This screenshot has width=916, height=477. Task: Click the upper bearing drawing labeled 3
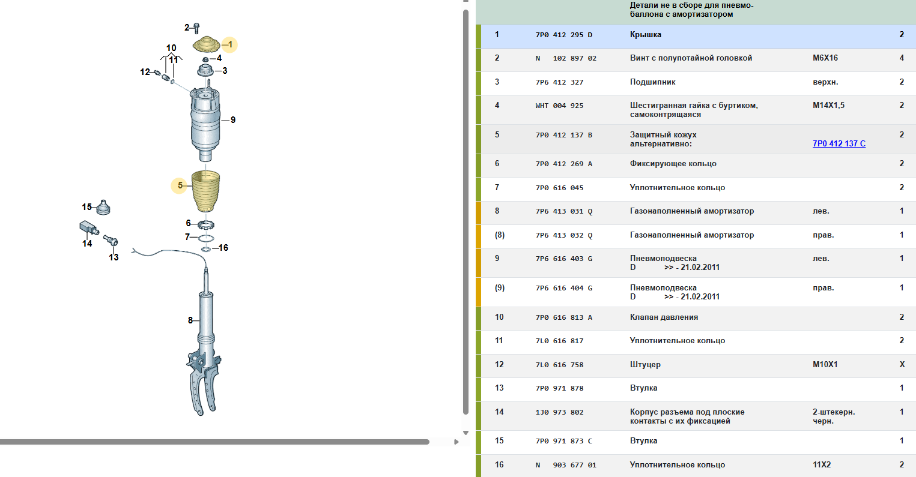(x=207, y=71)
